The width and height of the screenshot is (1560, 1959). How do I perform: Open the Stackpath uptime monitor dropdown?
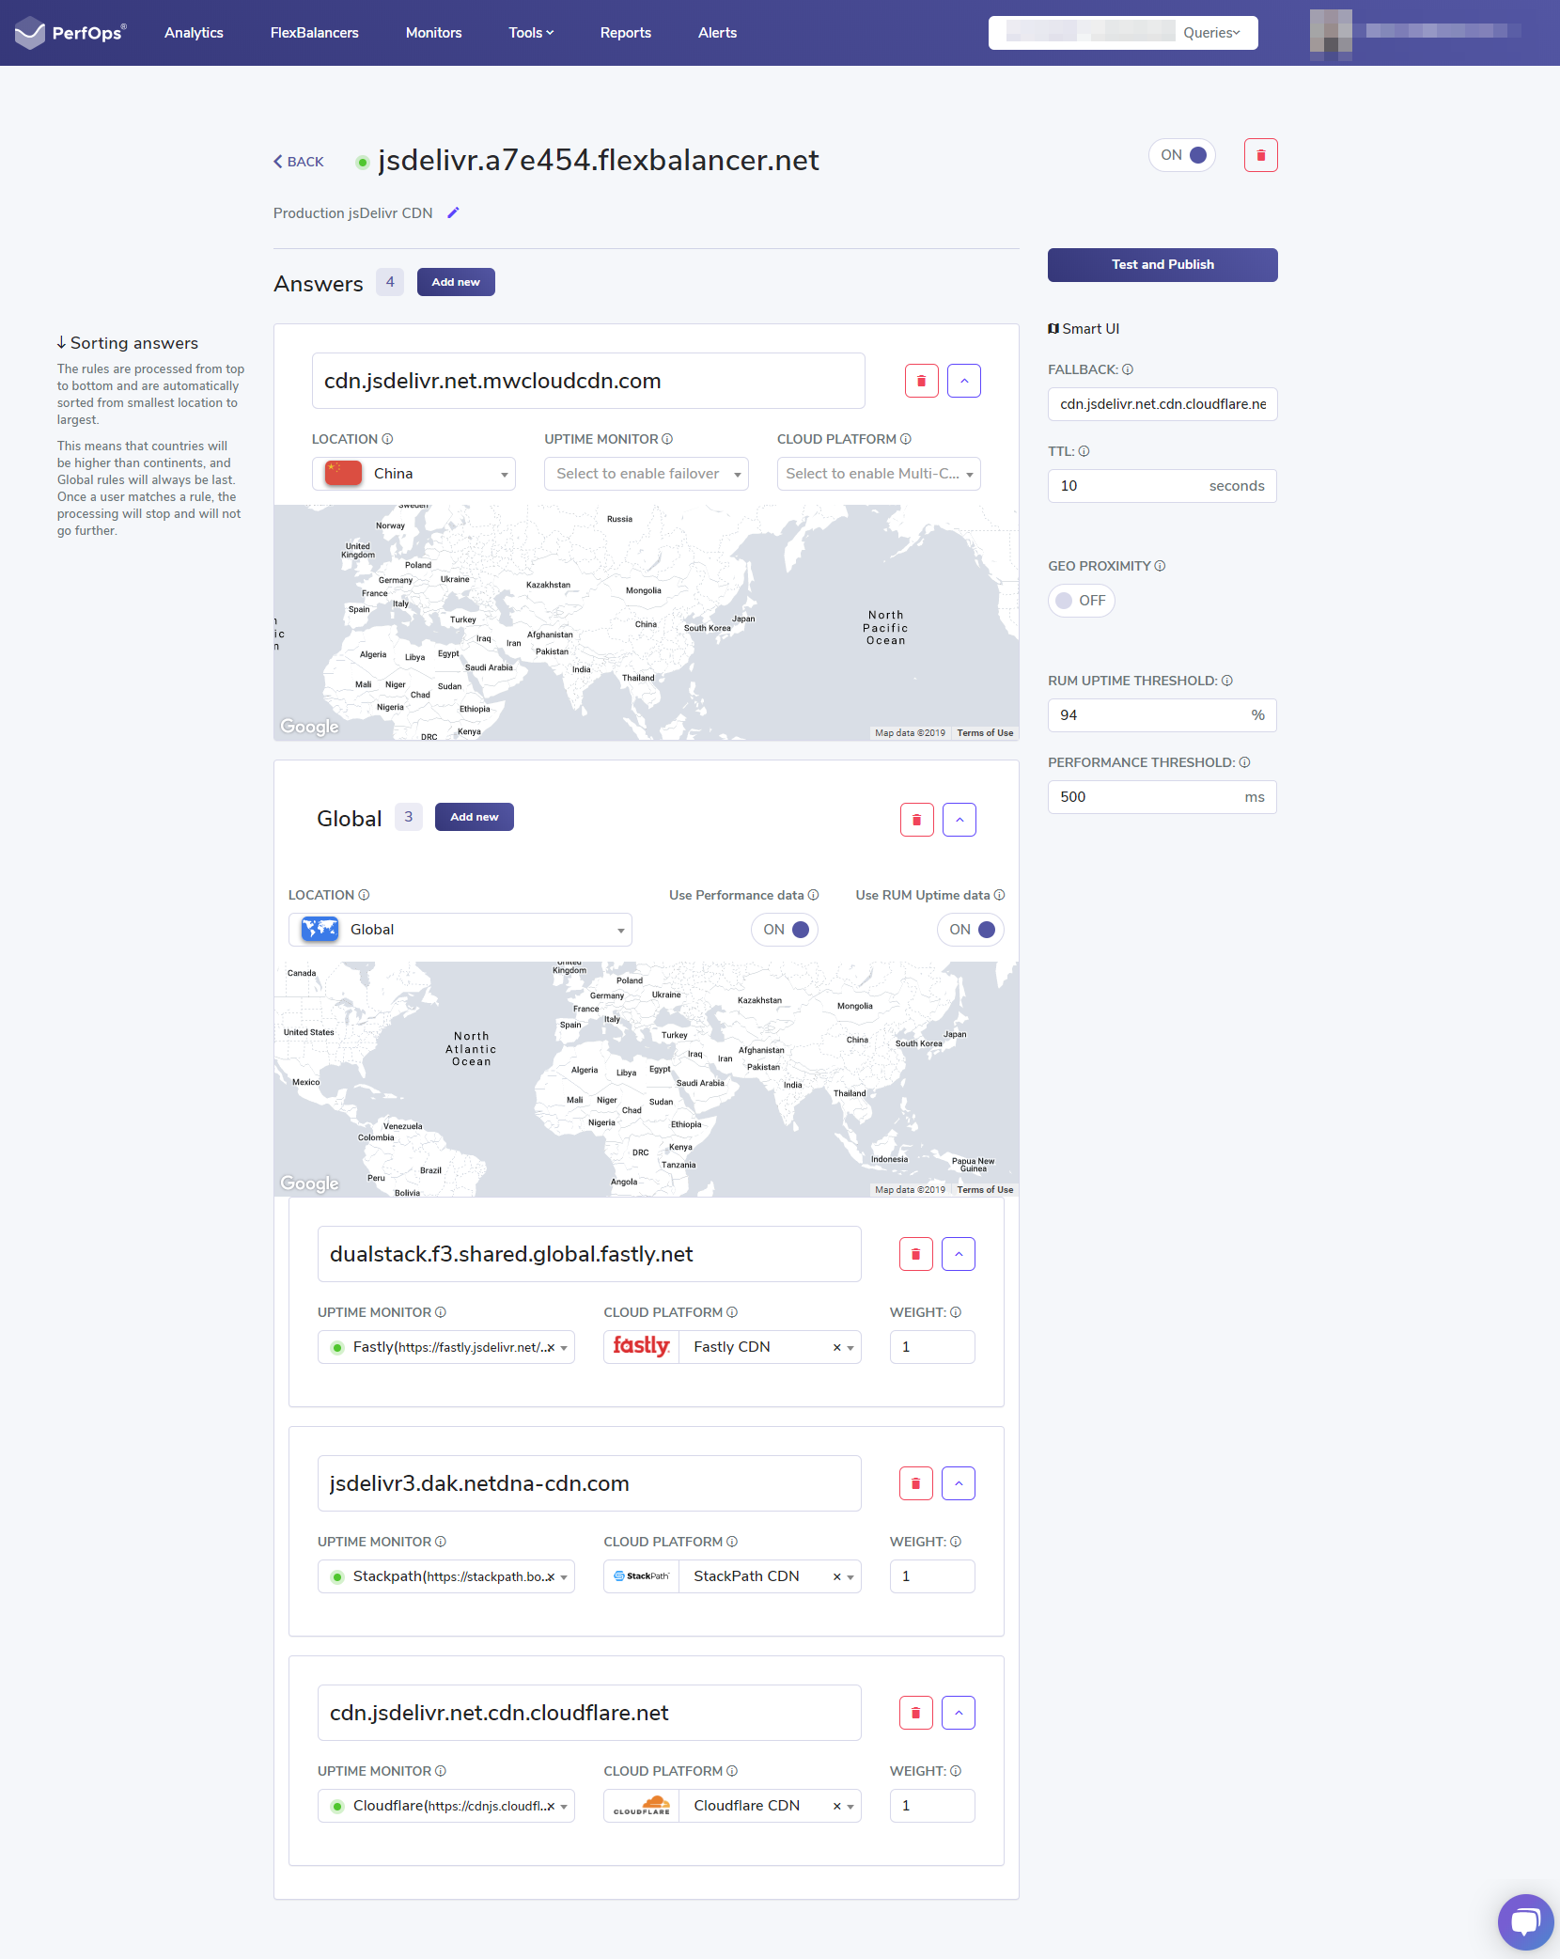pos(445,1576)
